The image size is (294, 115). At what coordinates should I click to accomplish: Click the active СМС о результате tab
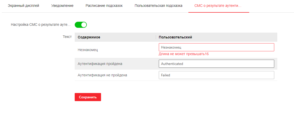[218, 6]
